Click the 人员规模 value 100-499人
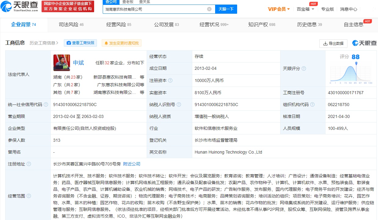 click(x=338, y=129)
